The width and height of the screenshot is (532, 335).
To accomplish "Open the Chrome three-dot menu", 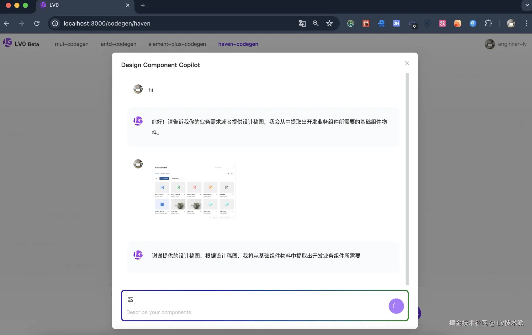I will tap(526, 24).
